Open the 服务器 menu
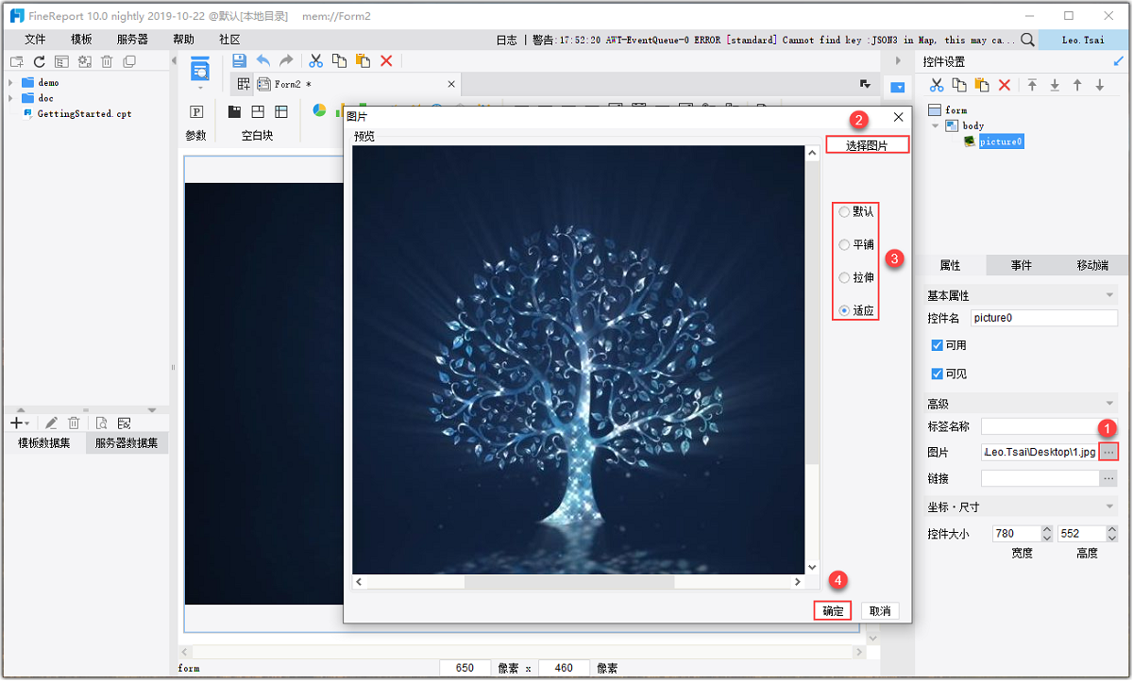The height and width of the screenshot is (681, 1133). coord(132,40)
